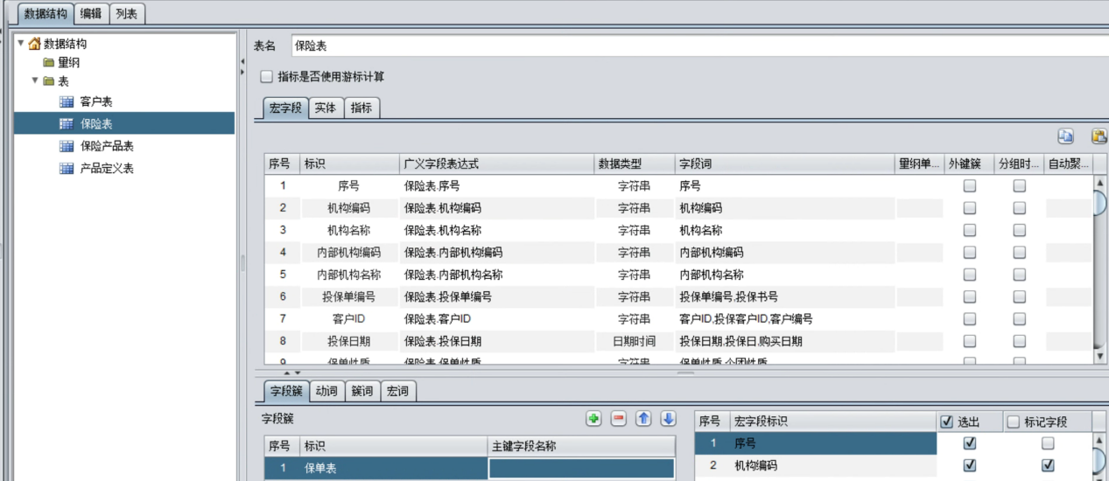Click the home icon of 数据结构 root
The width and height of the screenshot is (1109, 481).
[x=34, y=44]
